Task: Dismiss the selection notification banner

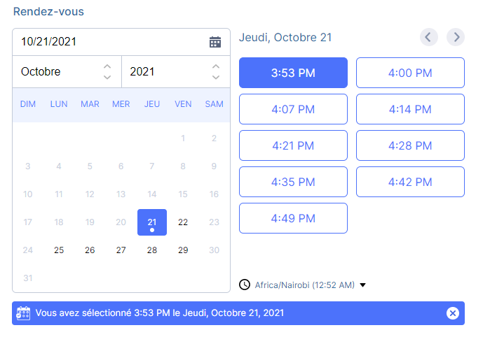Action: [453, 313]
